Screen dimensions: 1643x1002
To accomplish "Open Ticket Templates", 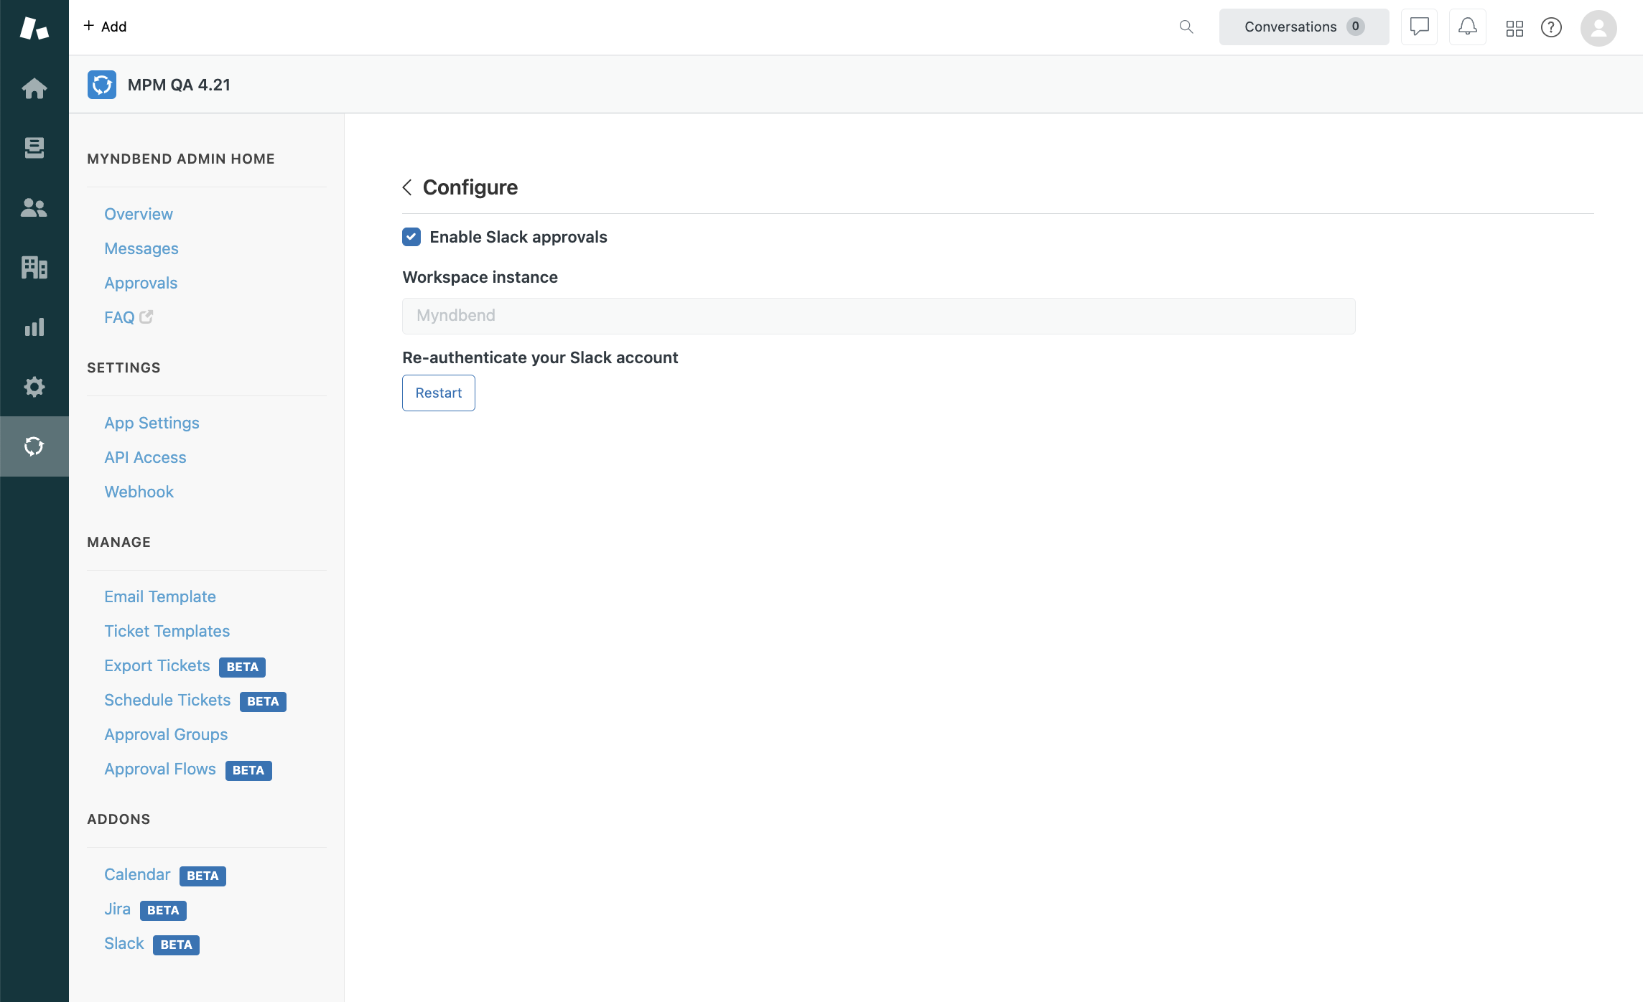I will (167, 631).
